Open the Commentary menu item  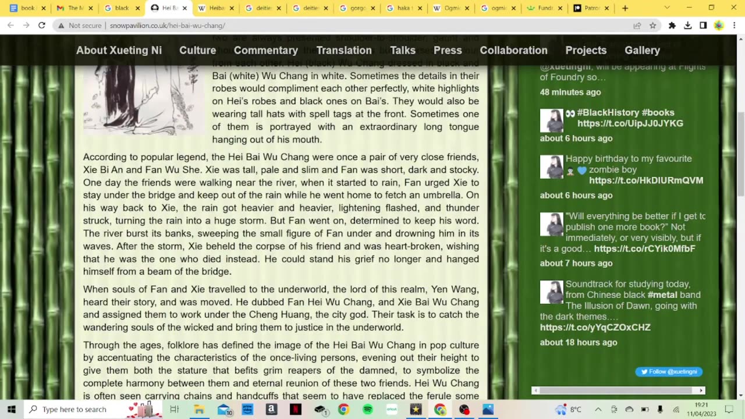click(x=265, y=50)
